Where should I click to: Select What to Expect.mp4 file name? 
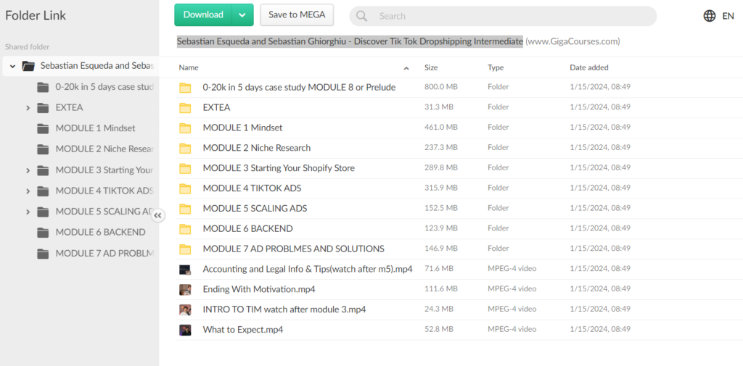click(x=243, y=330)
